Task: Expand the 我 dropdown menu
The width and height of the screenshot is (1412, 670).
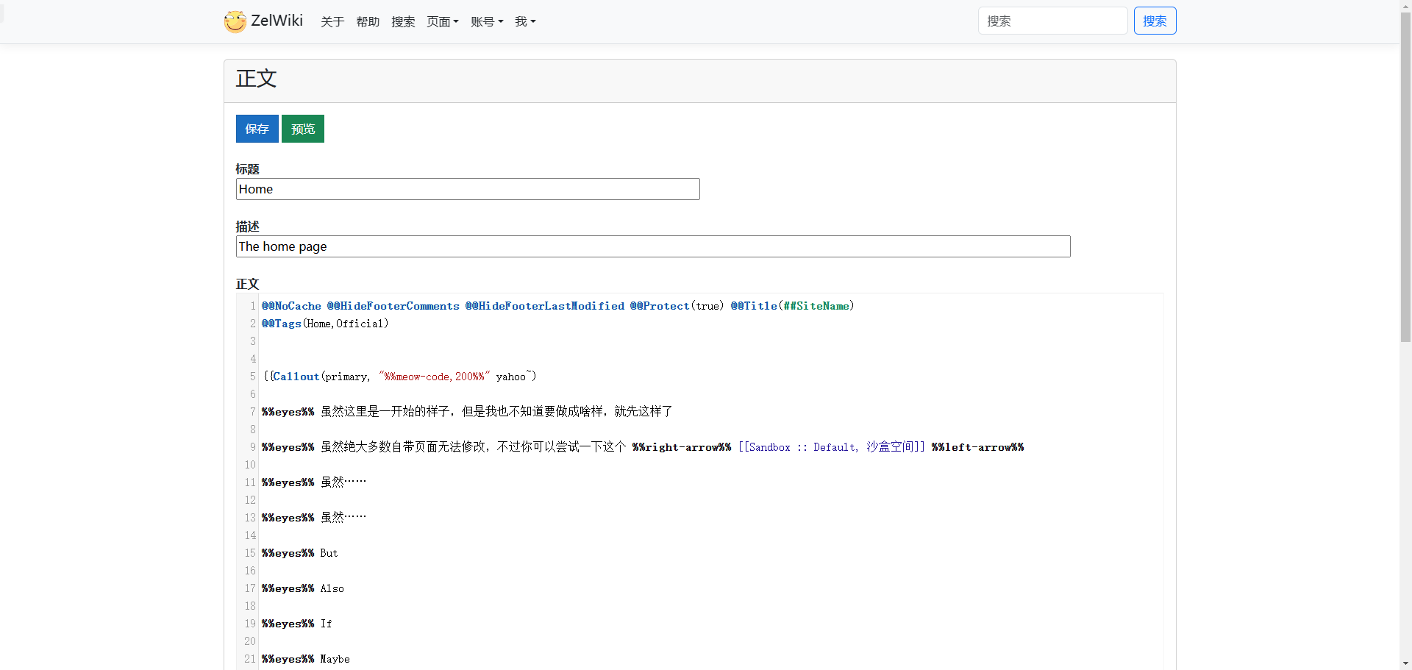Action: (525, 22)
